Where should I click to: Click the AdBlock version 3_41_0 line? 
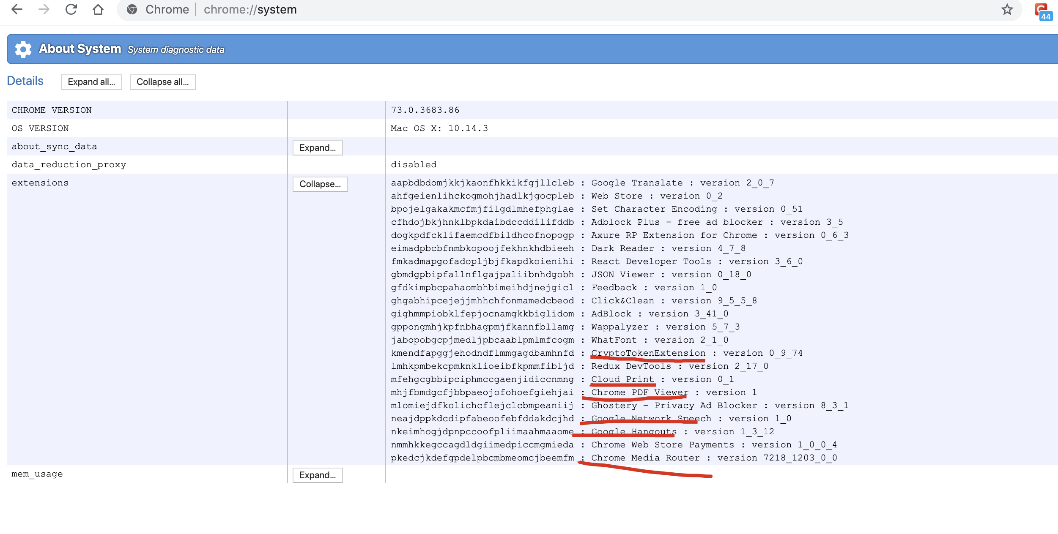[560, 314]
